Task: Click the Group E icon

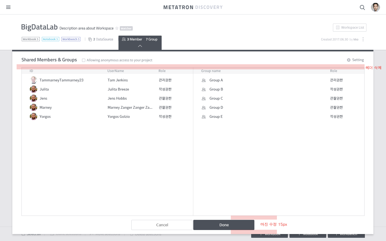Action: [x=204, y=117]
